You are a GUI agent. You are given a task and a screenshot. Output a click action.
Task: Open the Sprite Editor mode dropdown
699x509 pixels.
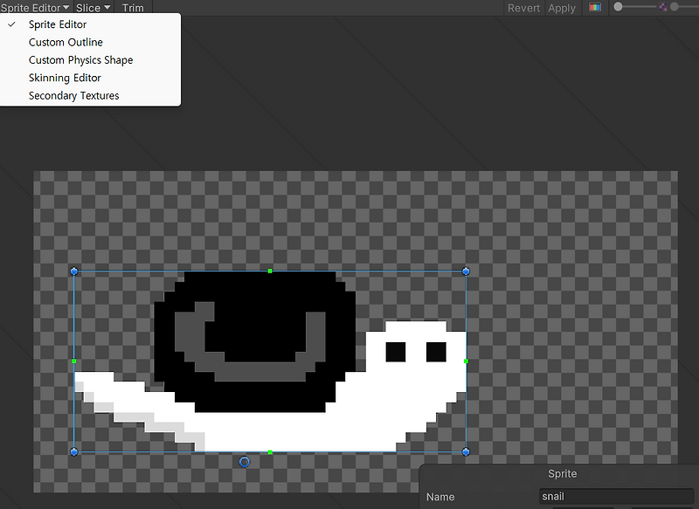[35, 8]
